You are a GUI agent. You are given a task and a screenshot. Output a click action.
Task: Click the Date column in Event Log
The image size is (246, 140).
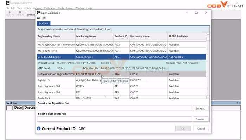click(18, 107)
